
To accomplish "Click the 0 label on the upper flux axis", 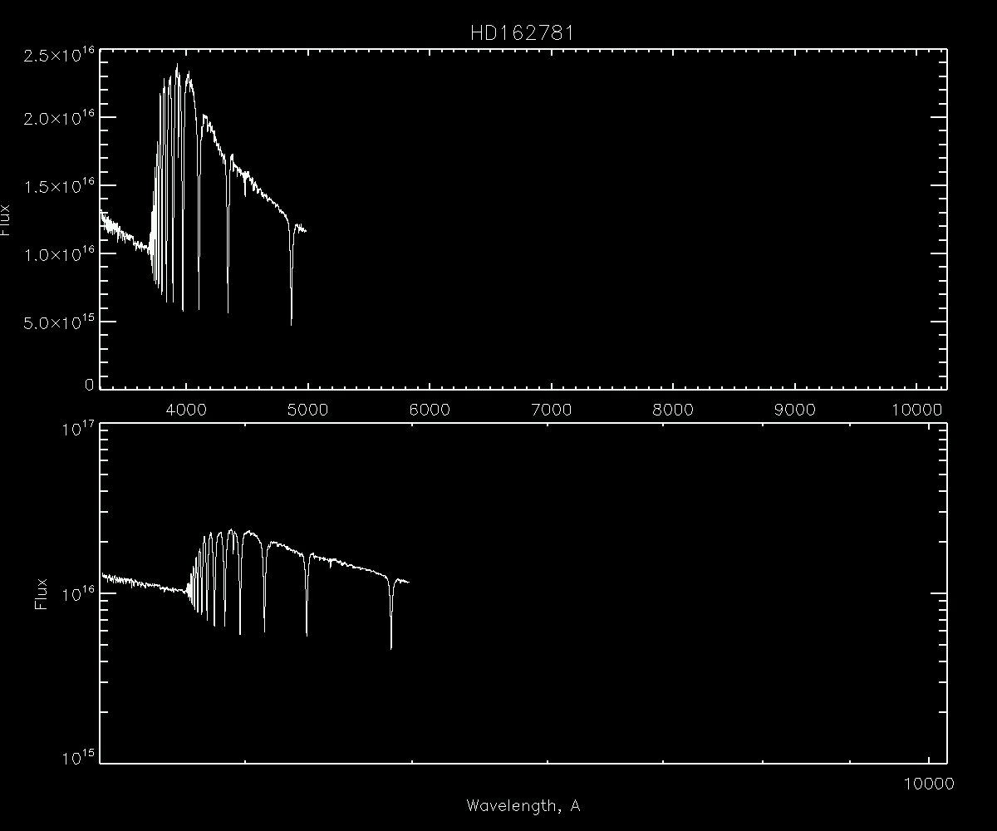I will [x=88, y=385].
